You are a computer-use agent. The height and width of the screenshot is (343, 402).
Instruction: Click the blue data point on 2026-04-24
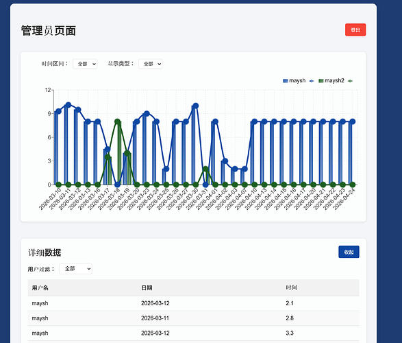(x=353, y=121)
